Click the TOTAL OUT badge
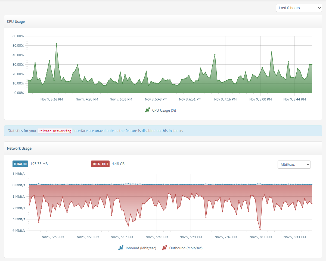The image size is (326, 261). pyautogui.click(x=100, y=164)
